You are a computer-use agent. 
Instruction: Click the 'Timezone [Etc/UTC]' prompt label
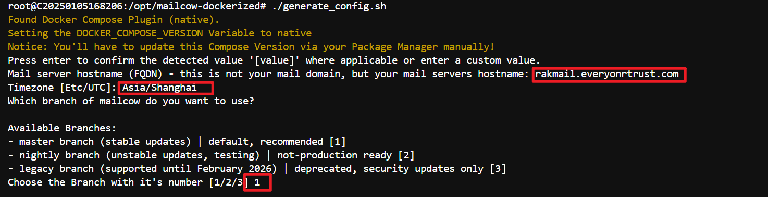coord(62,88)
